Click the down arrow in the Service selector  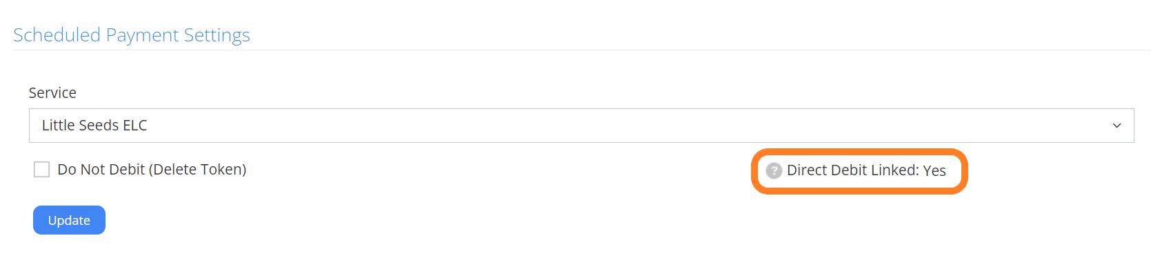1117,126
